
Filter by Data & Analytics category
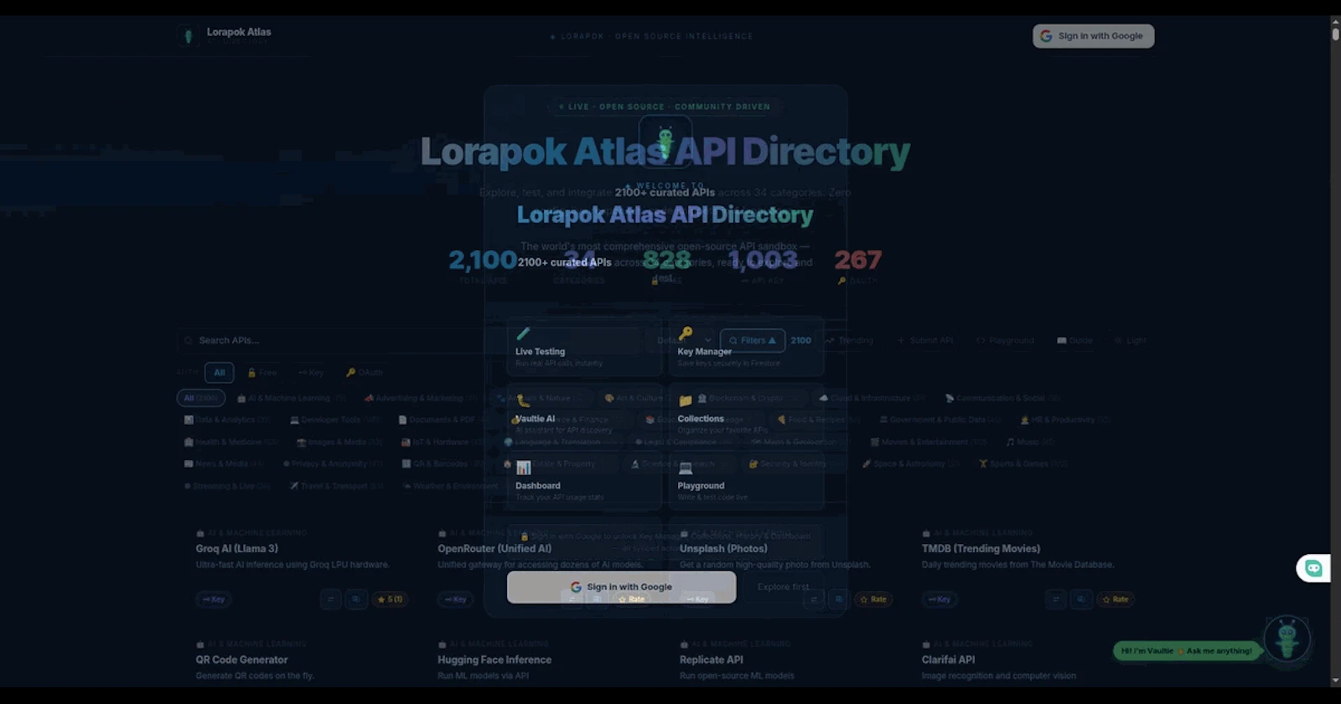point(226,420)
